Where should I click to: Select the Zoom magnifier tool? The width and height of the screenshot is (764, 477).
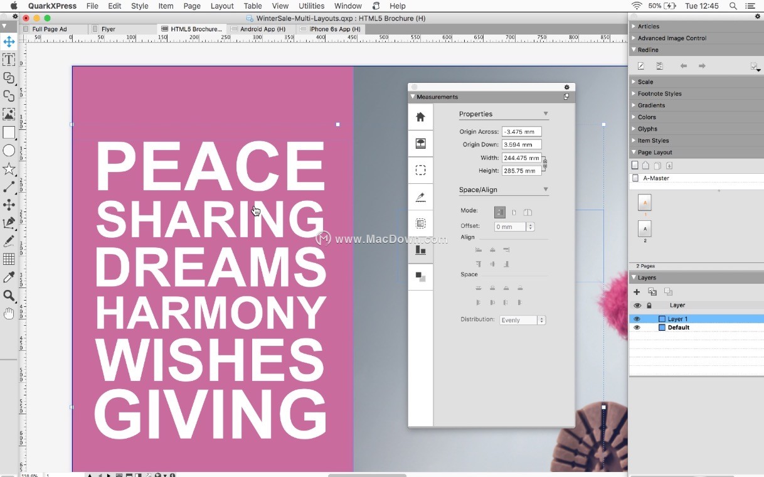pos(9,296)
